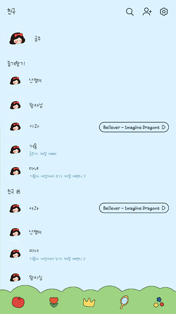This screenshot has width=176, height=314.
Task: Open 난쟁이 avatar in friends list
Action: pos(15,232)
